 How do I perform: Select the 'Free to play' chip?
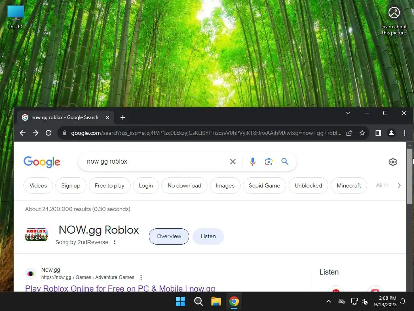[x=110, y=185]
